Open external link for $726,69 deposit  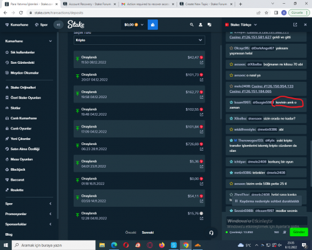click(x=202, y=149)
